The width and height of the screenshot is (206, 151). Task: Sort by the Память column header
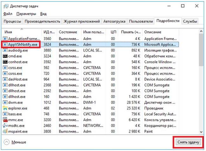(130, 32)
